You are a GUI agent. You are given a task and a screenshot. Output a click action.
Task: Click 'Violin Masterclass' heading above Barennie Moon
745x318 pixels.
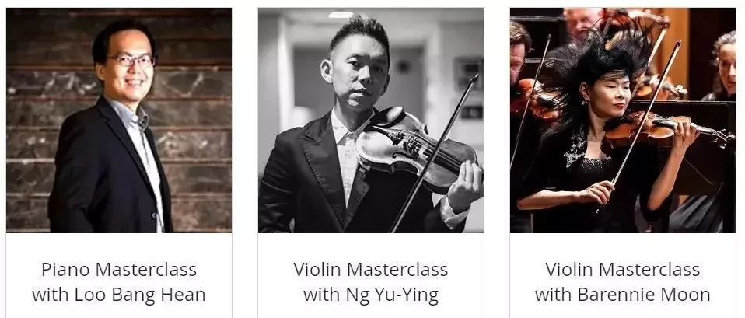click(x=622, y=270)
